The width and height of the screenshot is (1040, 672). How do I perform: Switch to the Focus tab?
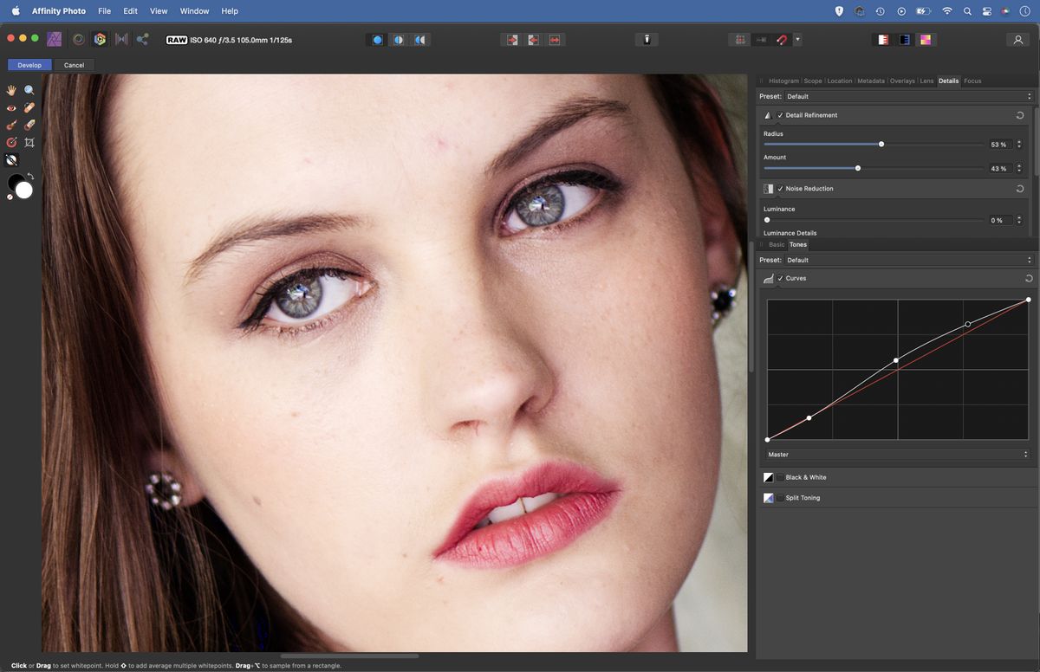(972, 81)
